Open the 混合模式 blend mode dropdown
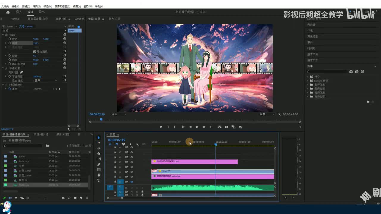The image size is (381, 214). [46, 81]
